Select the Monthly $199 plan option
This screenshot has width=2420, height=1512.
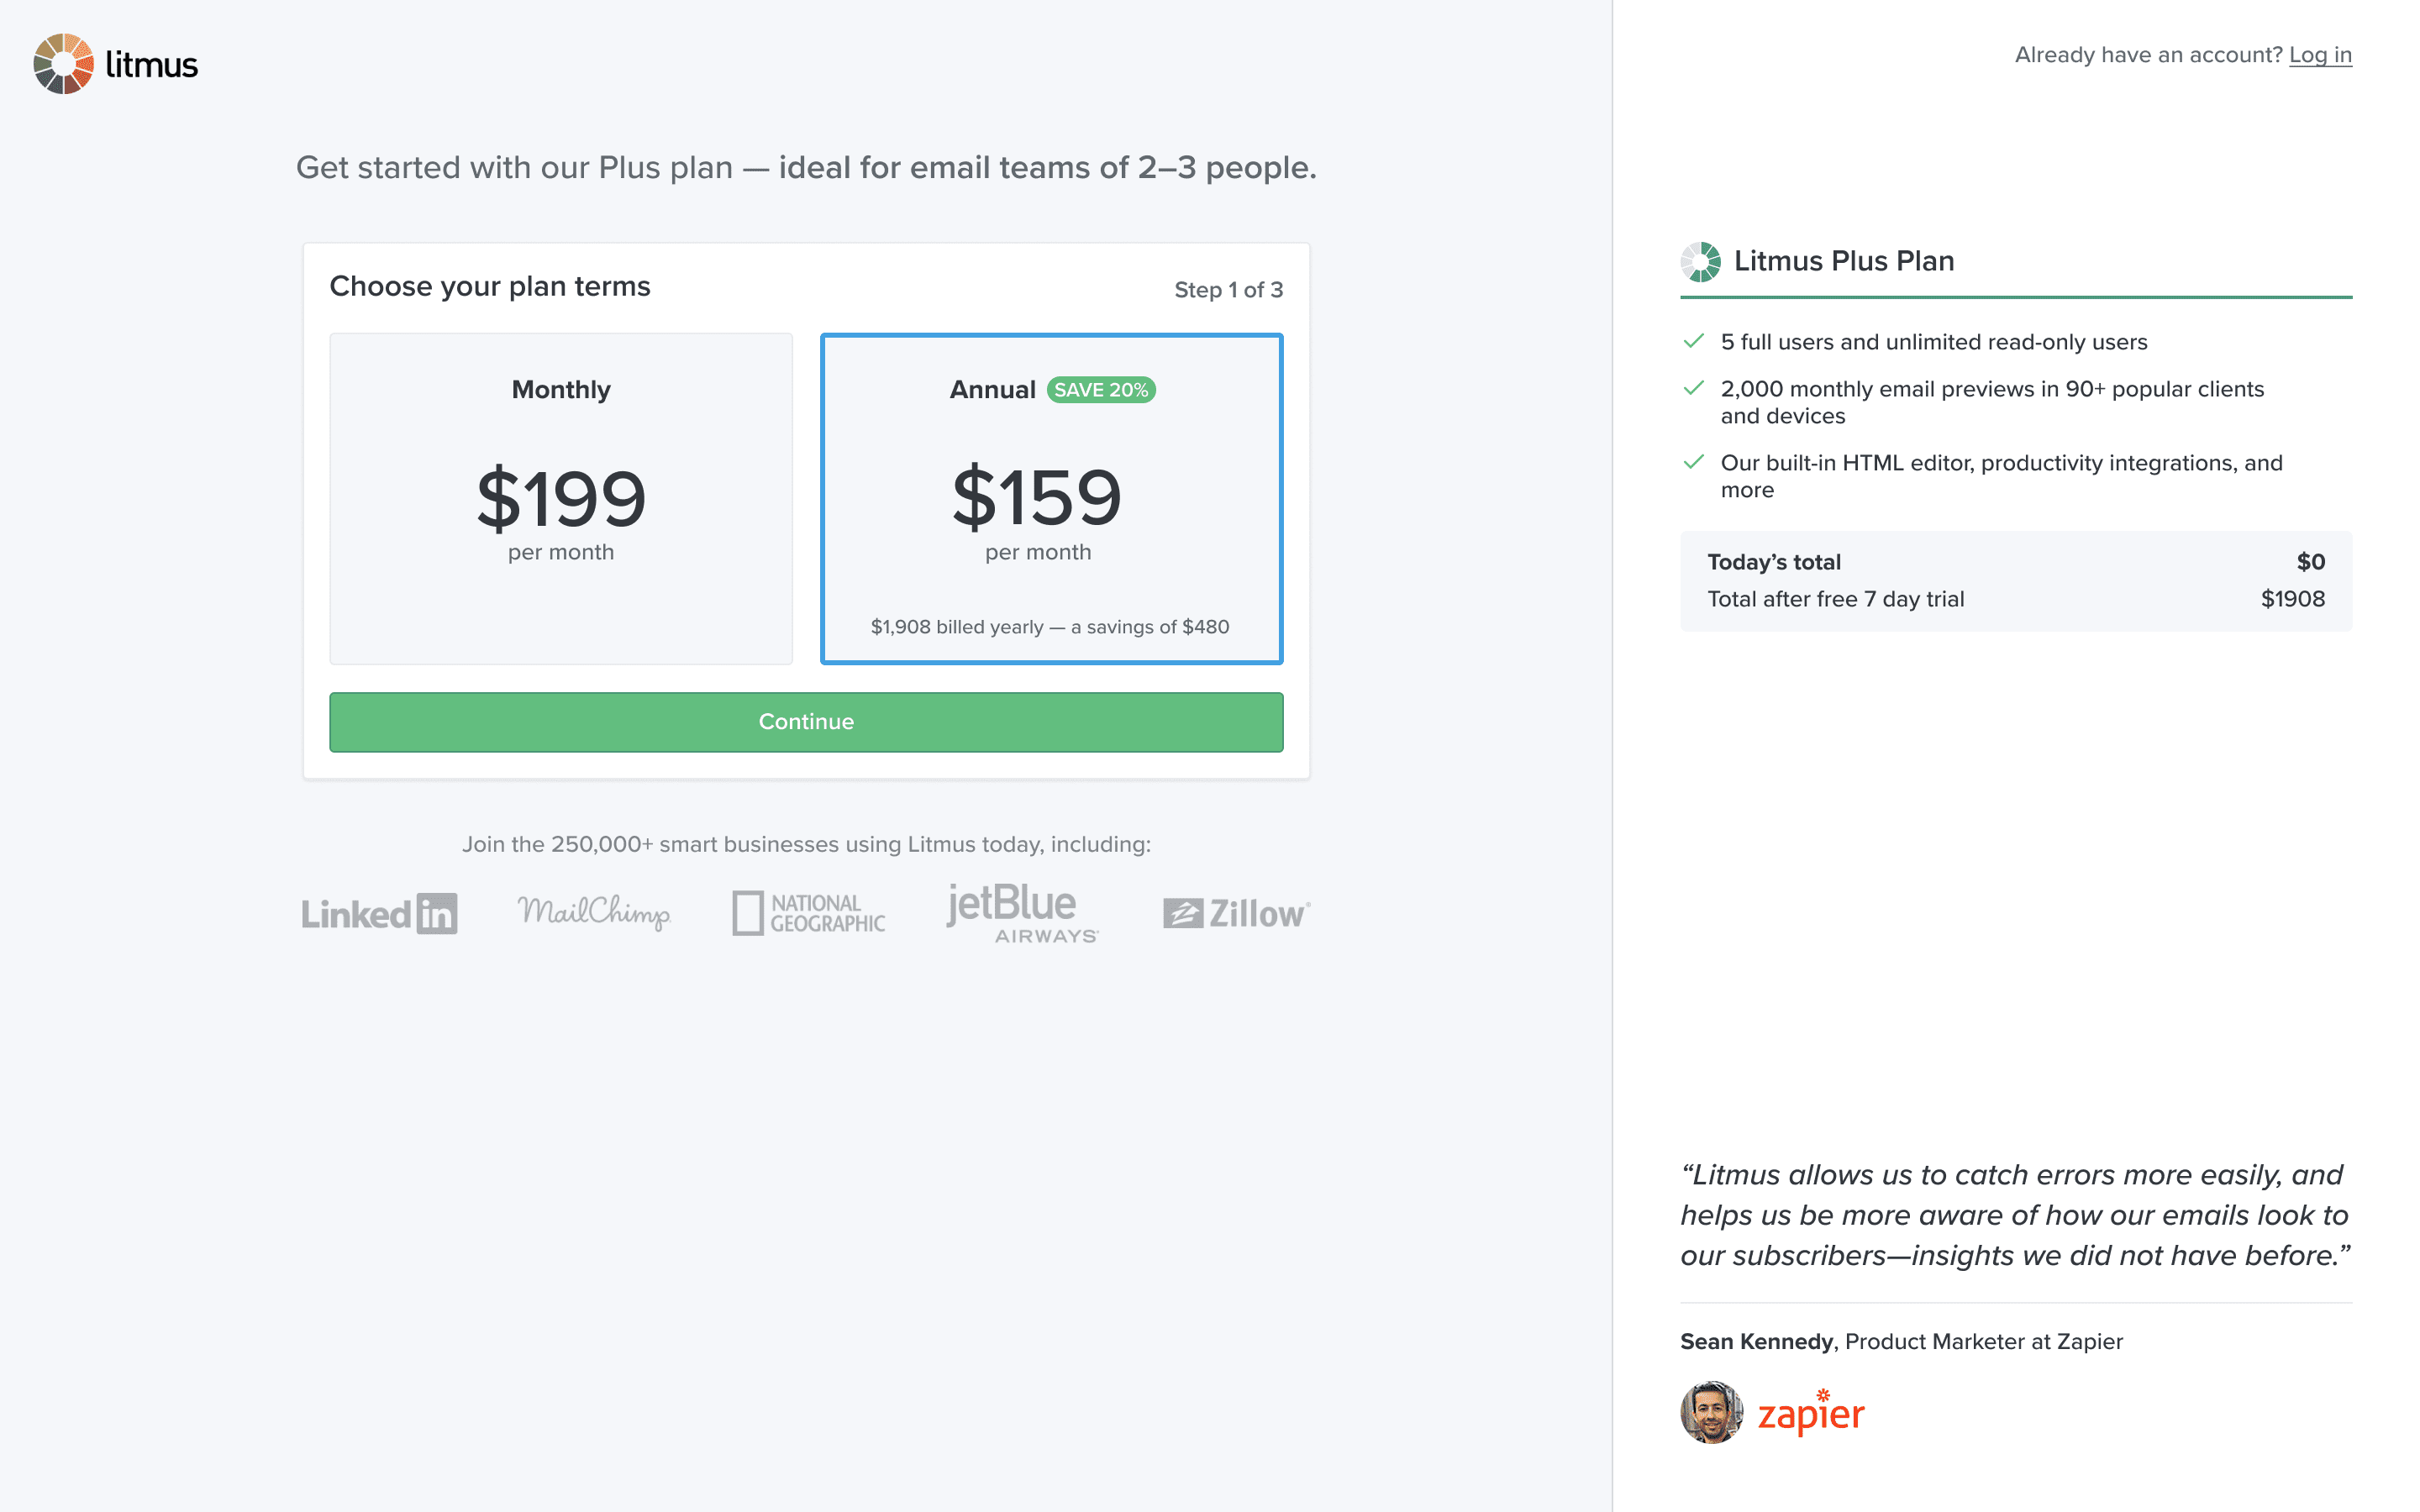click(561, 498)
